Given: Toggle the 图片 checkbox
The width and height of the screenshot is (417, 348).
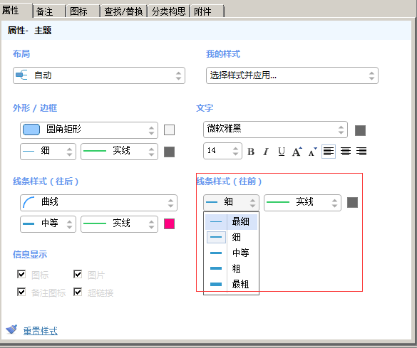Looking at the screenshot, I should click(x=78, y=274).
